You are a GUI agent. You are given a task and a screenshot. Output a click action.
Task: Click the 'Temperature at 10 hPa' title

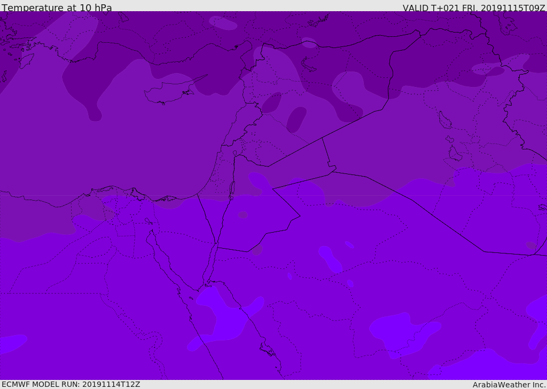click(x=57, y=7)
